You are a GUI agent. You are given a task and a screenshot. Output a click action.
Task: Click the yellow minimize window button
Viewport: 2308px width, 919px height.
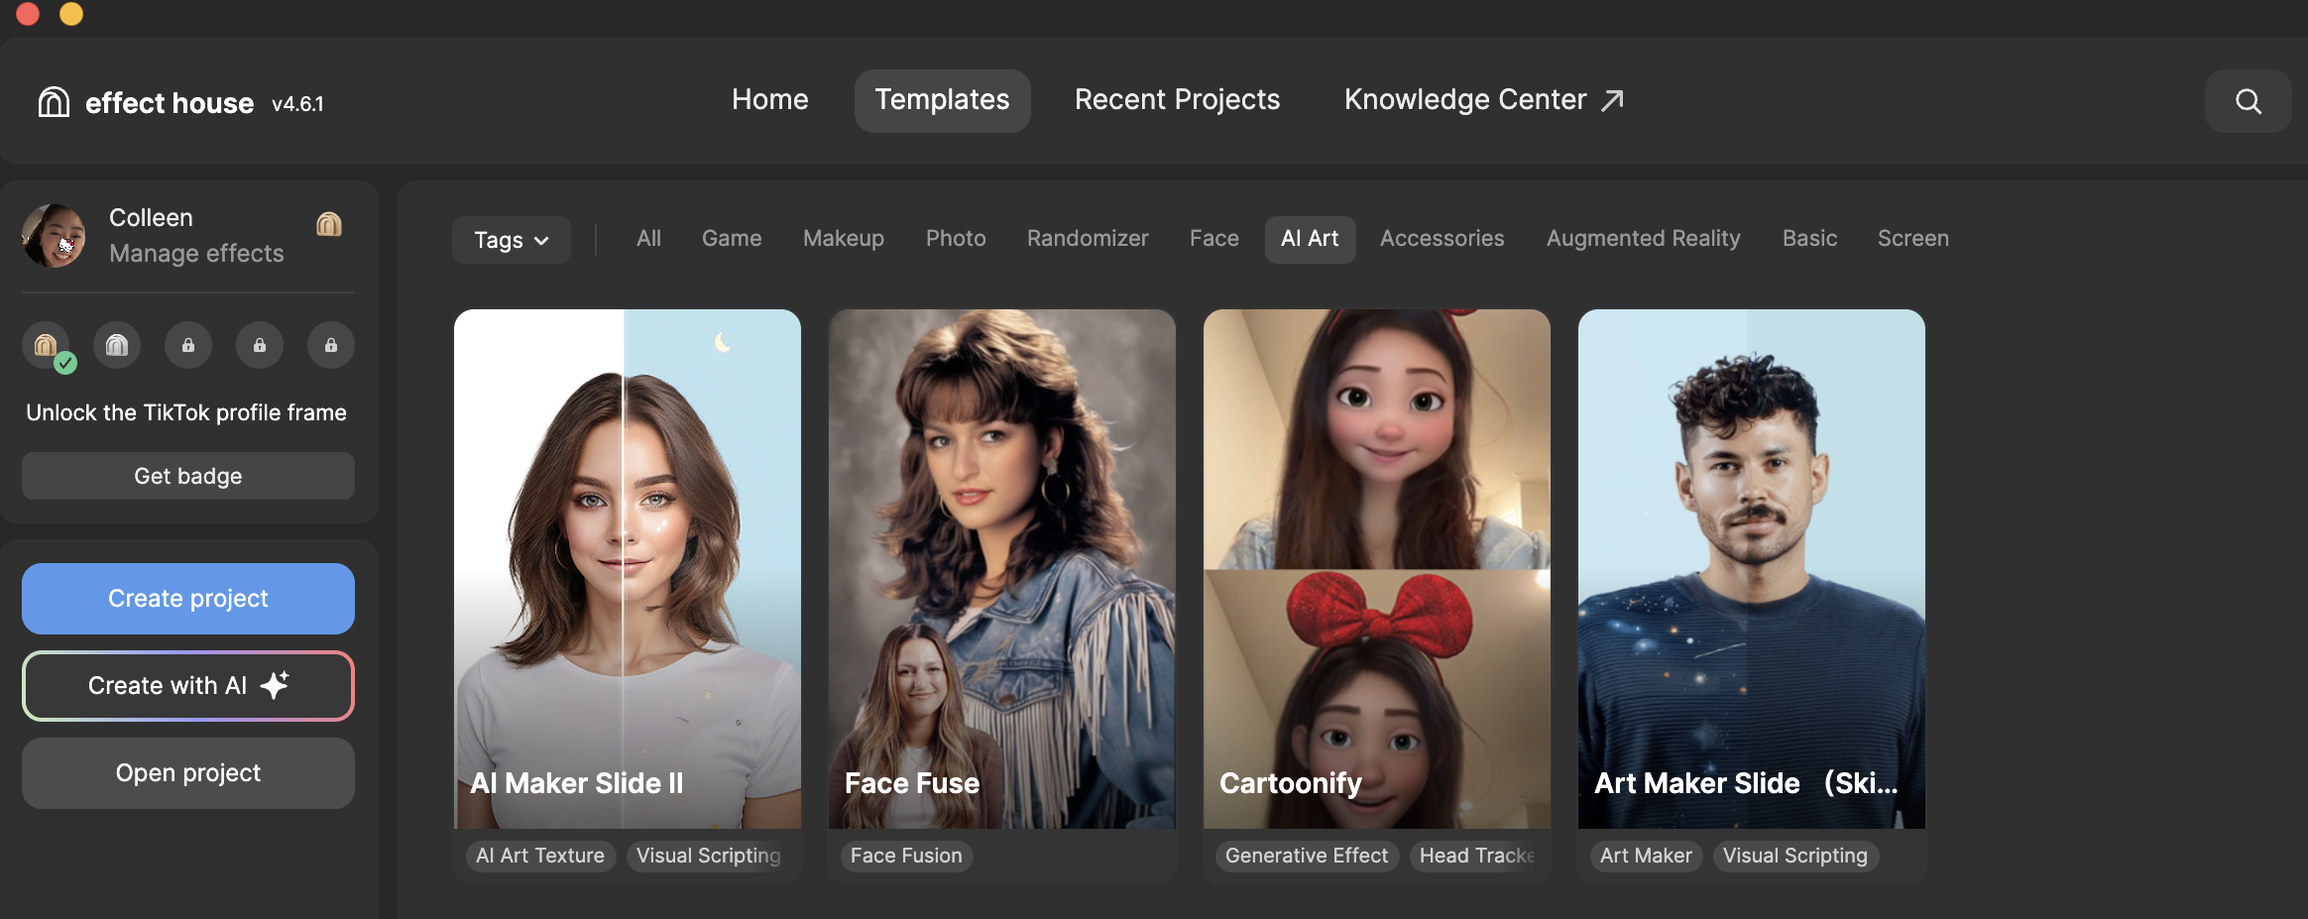[71, 13]
